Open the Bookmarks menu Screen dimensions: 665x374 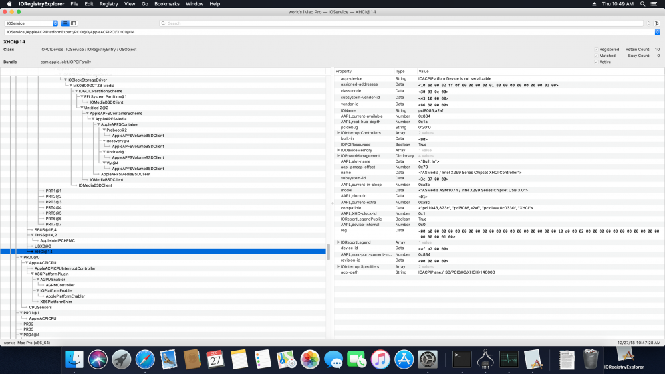[167, 4]
